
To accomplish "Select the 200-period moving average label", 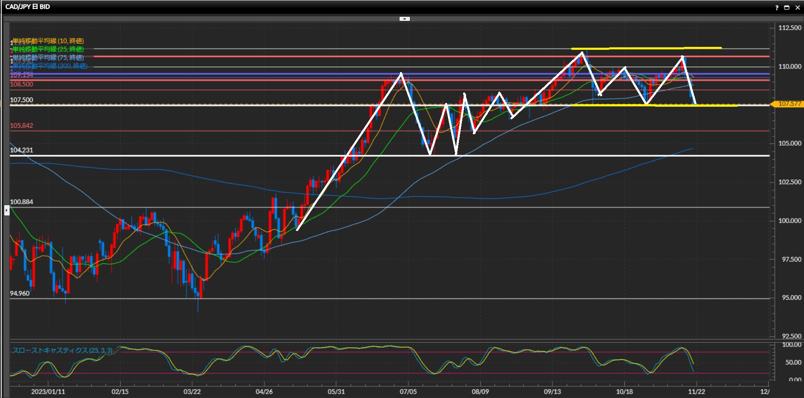I will [50, 66].
